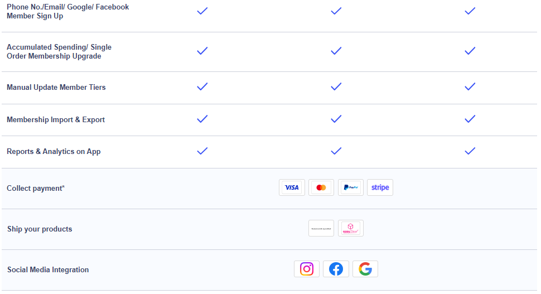Click first-column checkmark for Member Sign Up
This screenshot has height=294, width=541.
pos(202,11)
